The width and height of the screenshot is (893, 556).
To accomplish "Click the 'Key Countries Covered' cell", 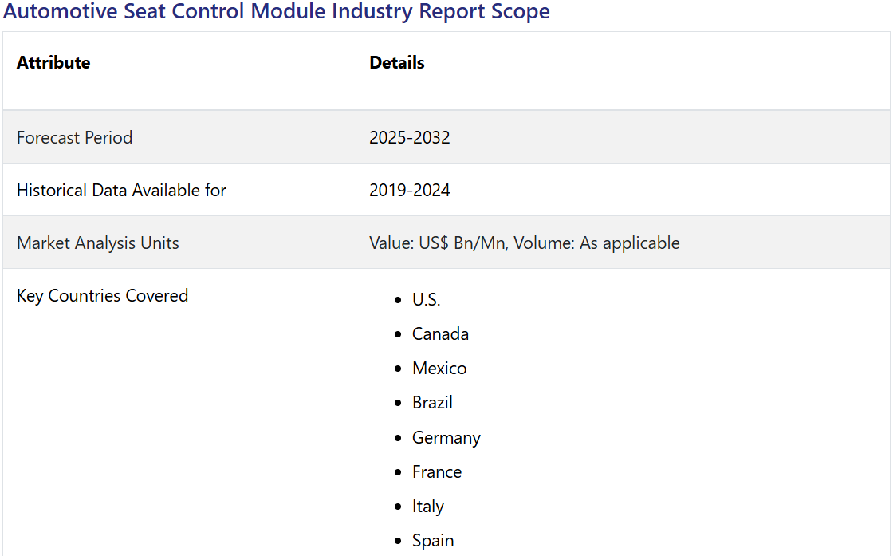I will (179, 412).
